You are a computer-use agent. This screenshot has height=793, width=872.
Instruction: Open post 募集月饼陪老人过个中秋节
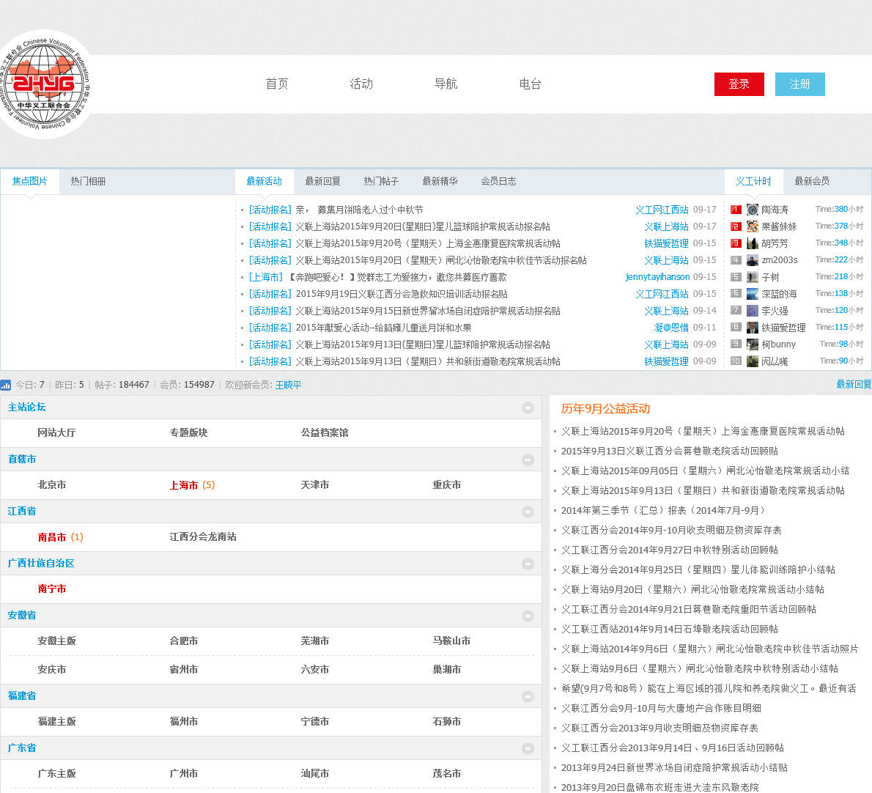(x=359, y=210)
